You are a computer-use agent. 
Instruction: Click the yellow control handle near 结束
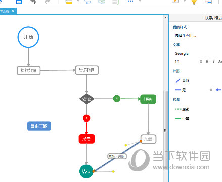pos(113,171)
